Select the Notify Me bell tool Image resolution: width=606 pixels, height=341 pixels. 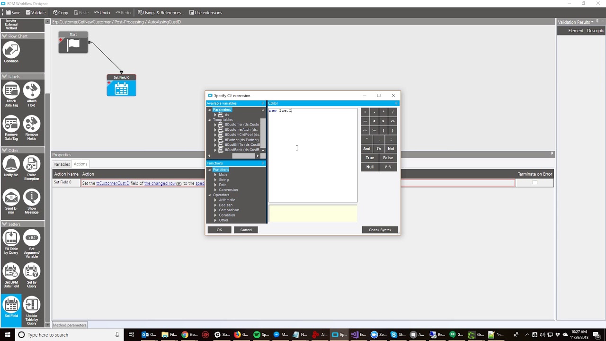click(11, 166)
